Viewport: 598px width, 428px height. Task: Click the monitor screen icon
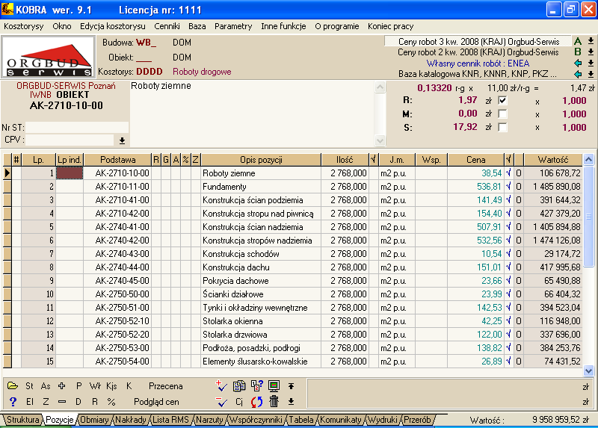(x=274, y=385)
